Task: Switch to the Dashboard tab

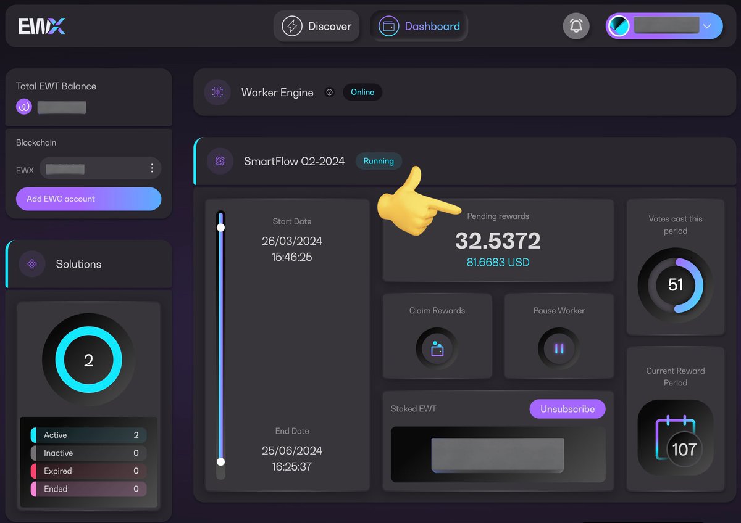Action: coord(419,26)
